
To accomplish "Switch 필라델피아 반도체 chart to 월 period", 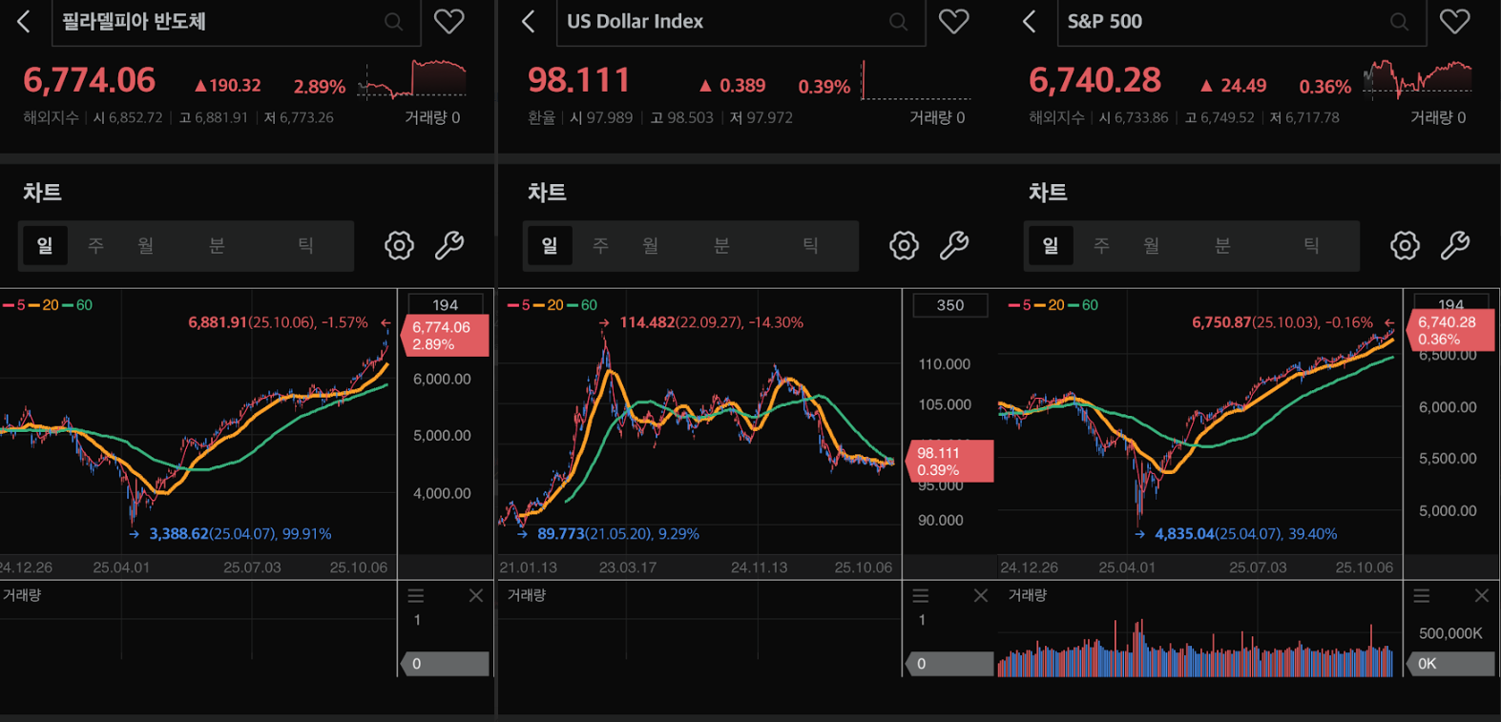I will [x=145, y=245].
